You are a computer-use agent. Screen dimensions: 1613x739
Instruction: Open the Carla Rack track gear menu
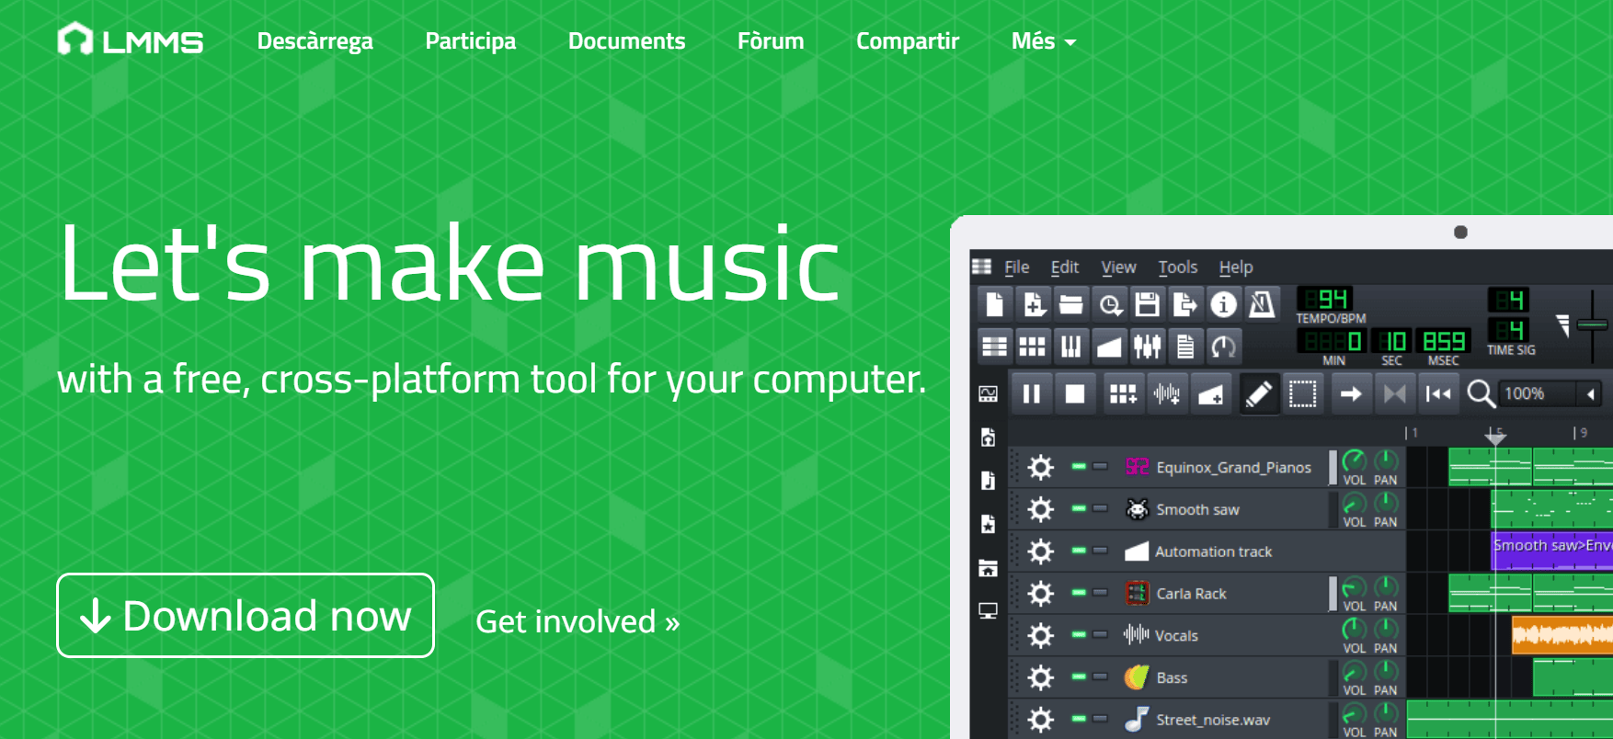[1040, 594]
